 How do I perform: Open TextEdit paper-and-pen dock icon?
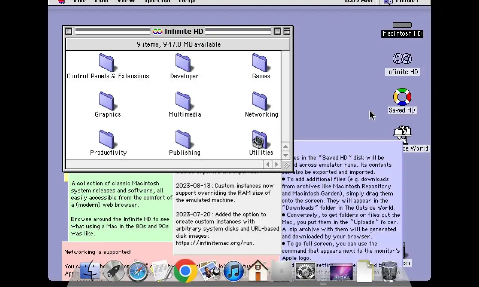[161, 271]
